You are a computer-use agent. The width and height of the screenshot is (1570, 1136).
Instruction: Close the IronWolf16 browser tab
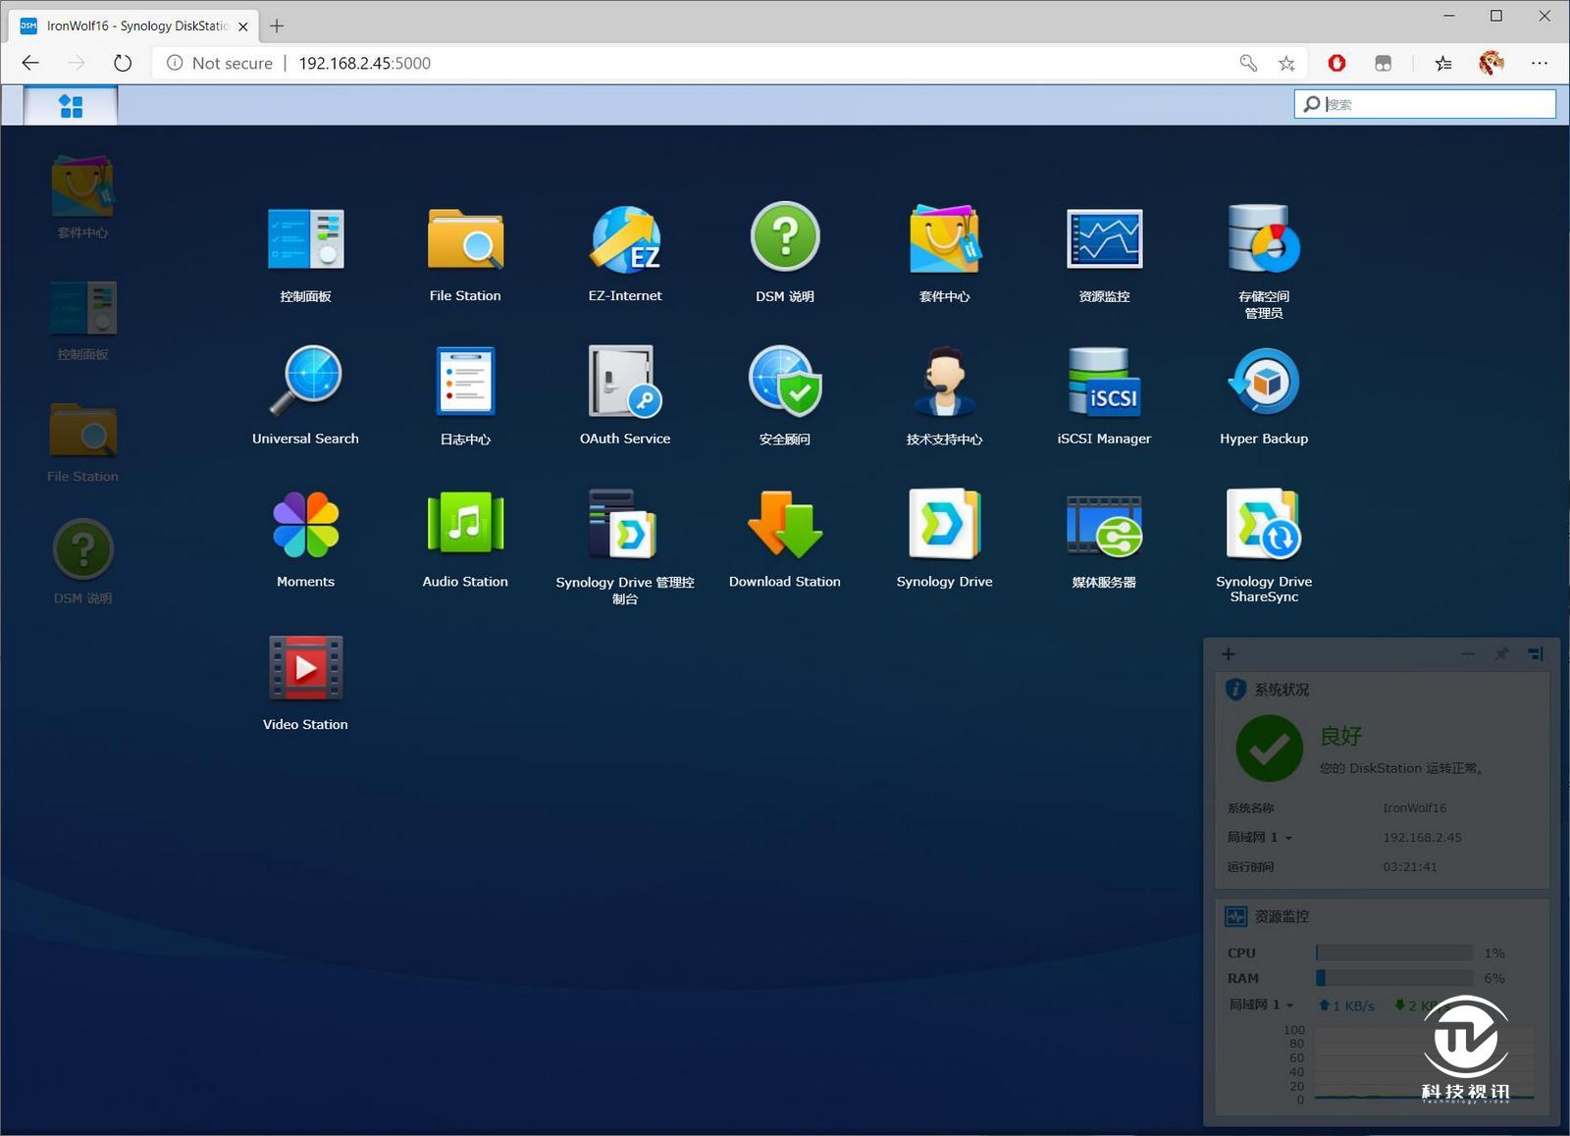pyautogui.click(x=243, y=26)
